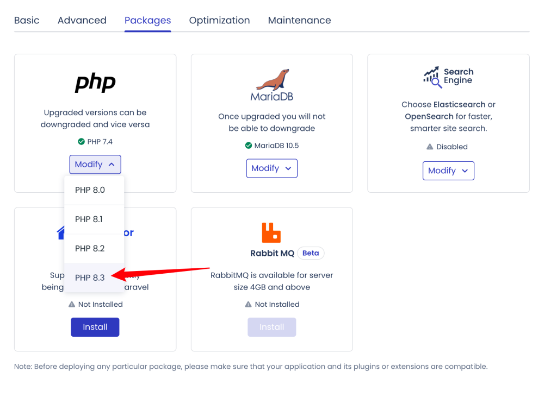
Task: Open the Maintenance tab
Action: click(300, 20)
